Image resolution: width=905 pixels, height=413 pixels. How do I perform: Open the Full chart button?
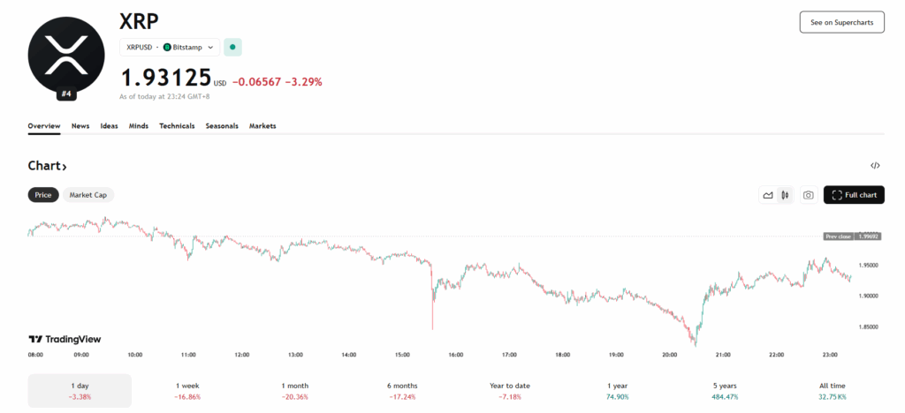pyautogui.click(x=854, y=195)
